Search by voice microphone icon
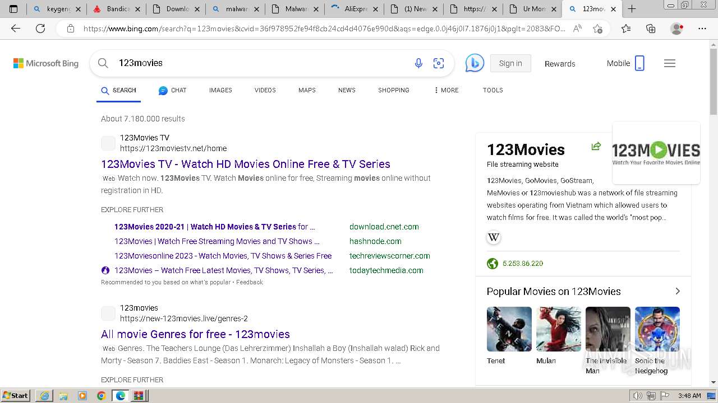Screen dimensions: 718x403 tap(418, 63)
